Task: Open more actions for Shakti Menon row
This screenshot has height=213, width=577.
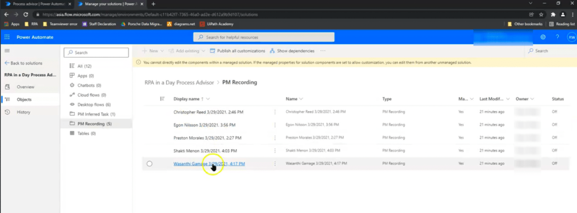Action: tap(275, 151)
